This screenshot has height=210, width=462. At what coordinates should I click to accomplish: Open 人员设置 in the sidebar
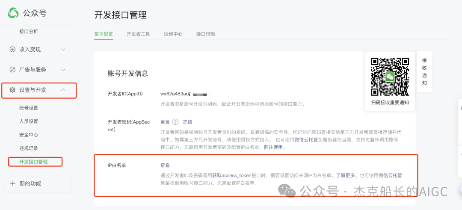(x=29, y=121)
